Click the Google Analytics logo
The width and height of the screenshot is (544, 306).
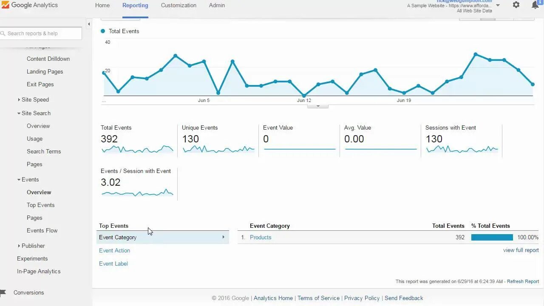click(29, 5)
